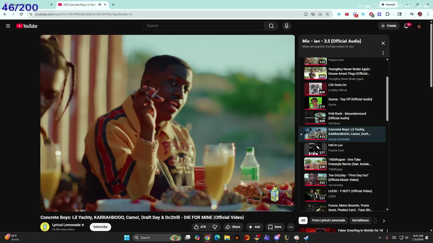Open Lyrical Lemonade channel avatar
Image resolution: width=433 pixels, height=243 pixels.
(45, 227)
